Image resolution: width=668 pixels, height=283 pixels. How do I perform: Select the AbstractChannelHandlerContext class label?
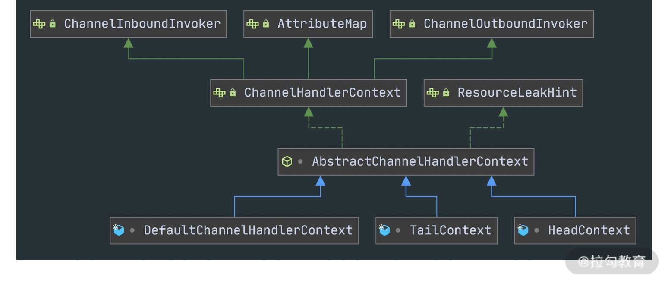point(420,161)
